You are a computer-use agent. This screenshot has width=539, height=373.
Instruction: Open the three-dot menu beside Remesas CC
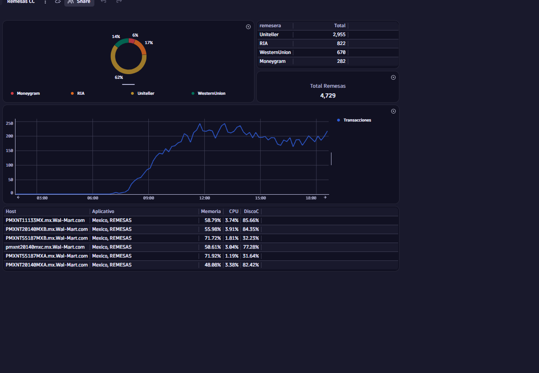46,2
